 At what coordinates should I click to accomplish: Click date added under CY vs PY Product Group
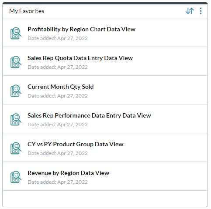point(58,153)
